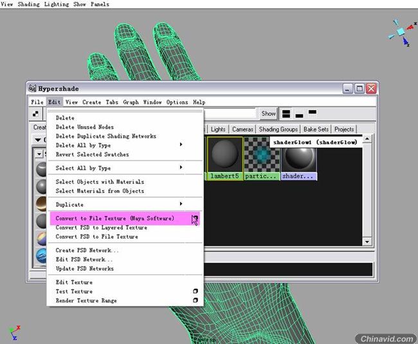Open Convert to File Texture options box
This screenshot has width=418, height=344.
[x=195, y=219]
